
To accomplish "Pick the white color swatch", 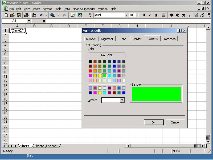I will pyautogui.click(x=124, y=81).
